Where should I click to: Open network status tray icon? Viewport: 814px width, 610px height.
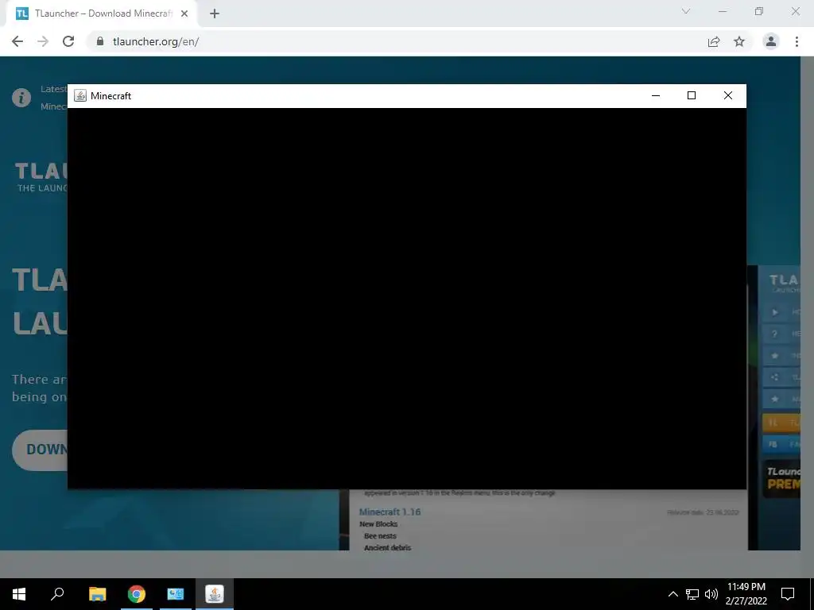pos(692,594)
